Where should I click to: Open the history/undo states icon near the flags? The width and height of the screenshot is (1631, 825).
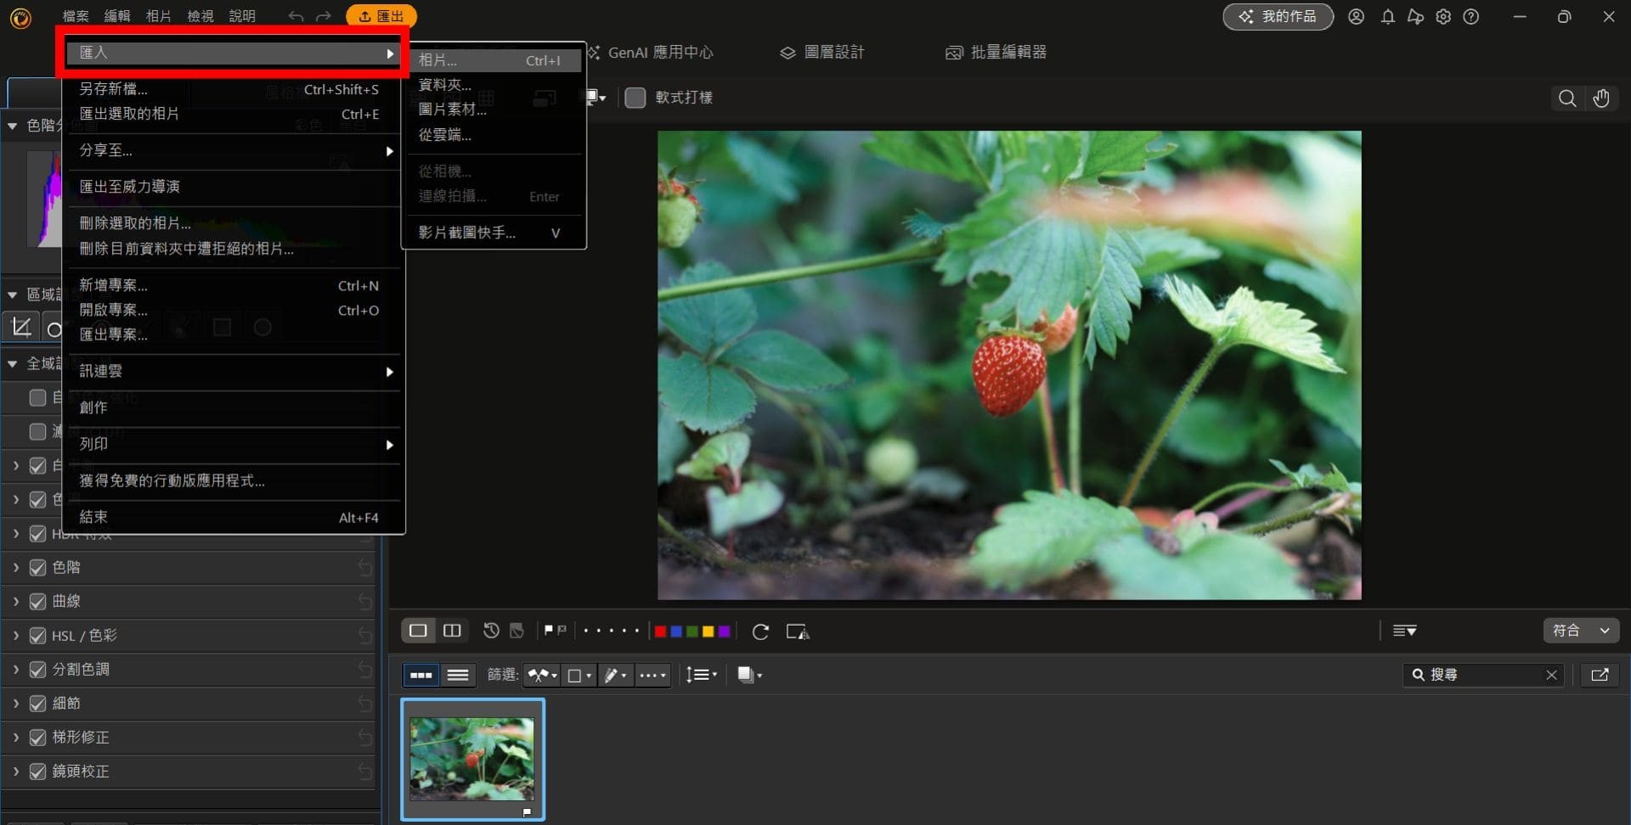tap(489, 631)
